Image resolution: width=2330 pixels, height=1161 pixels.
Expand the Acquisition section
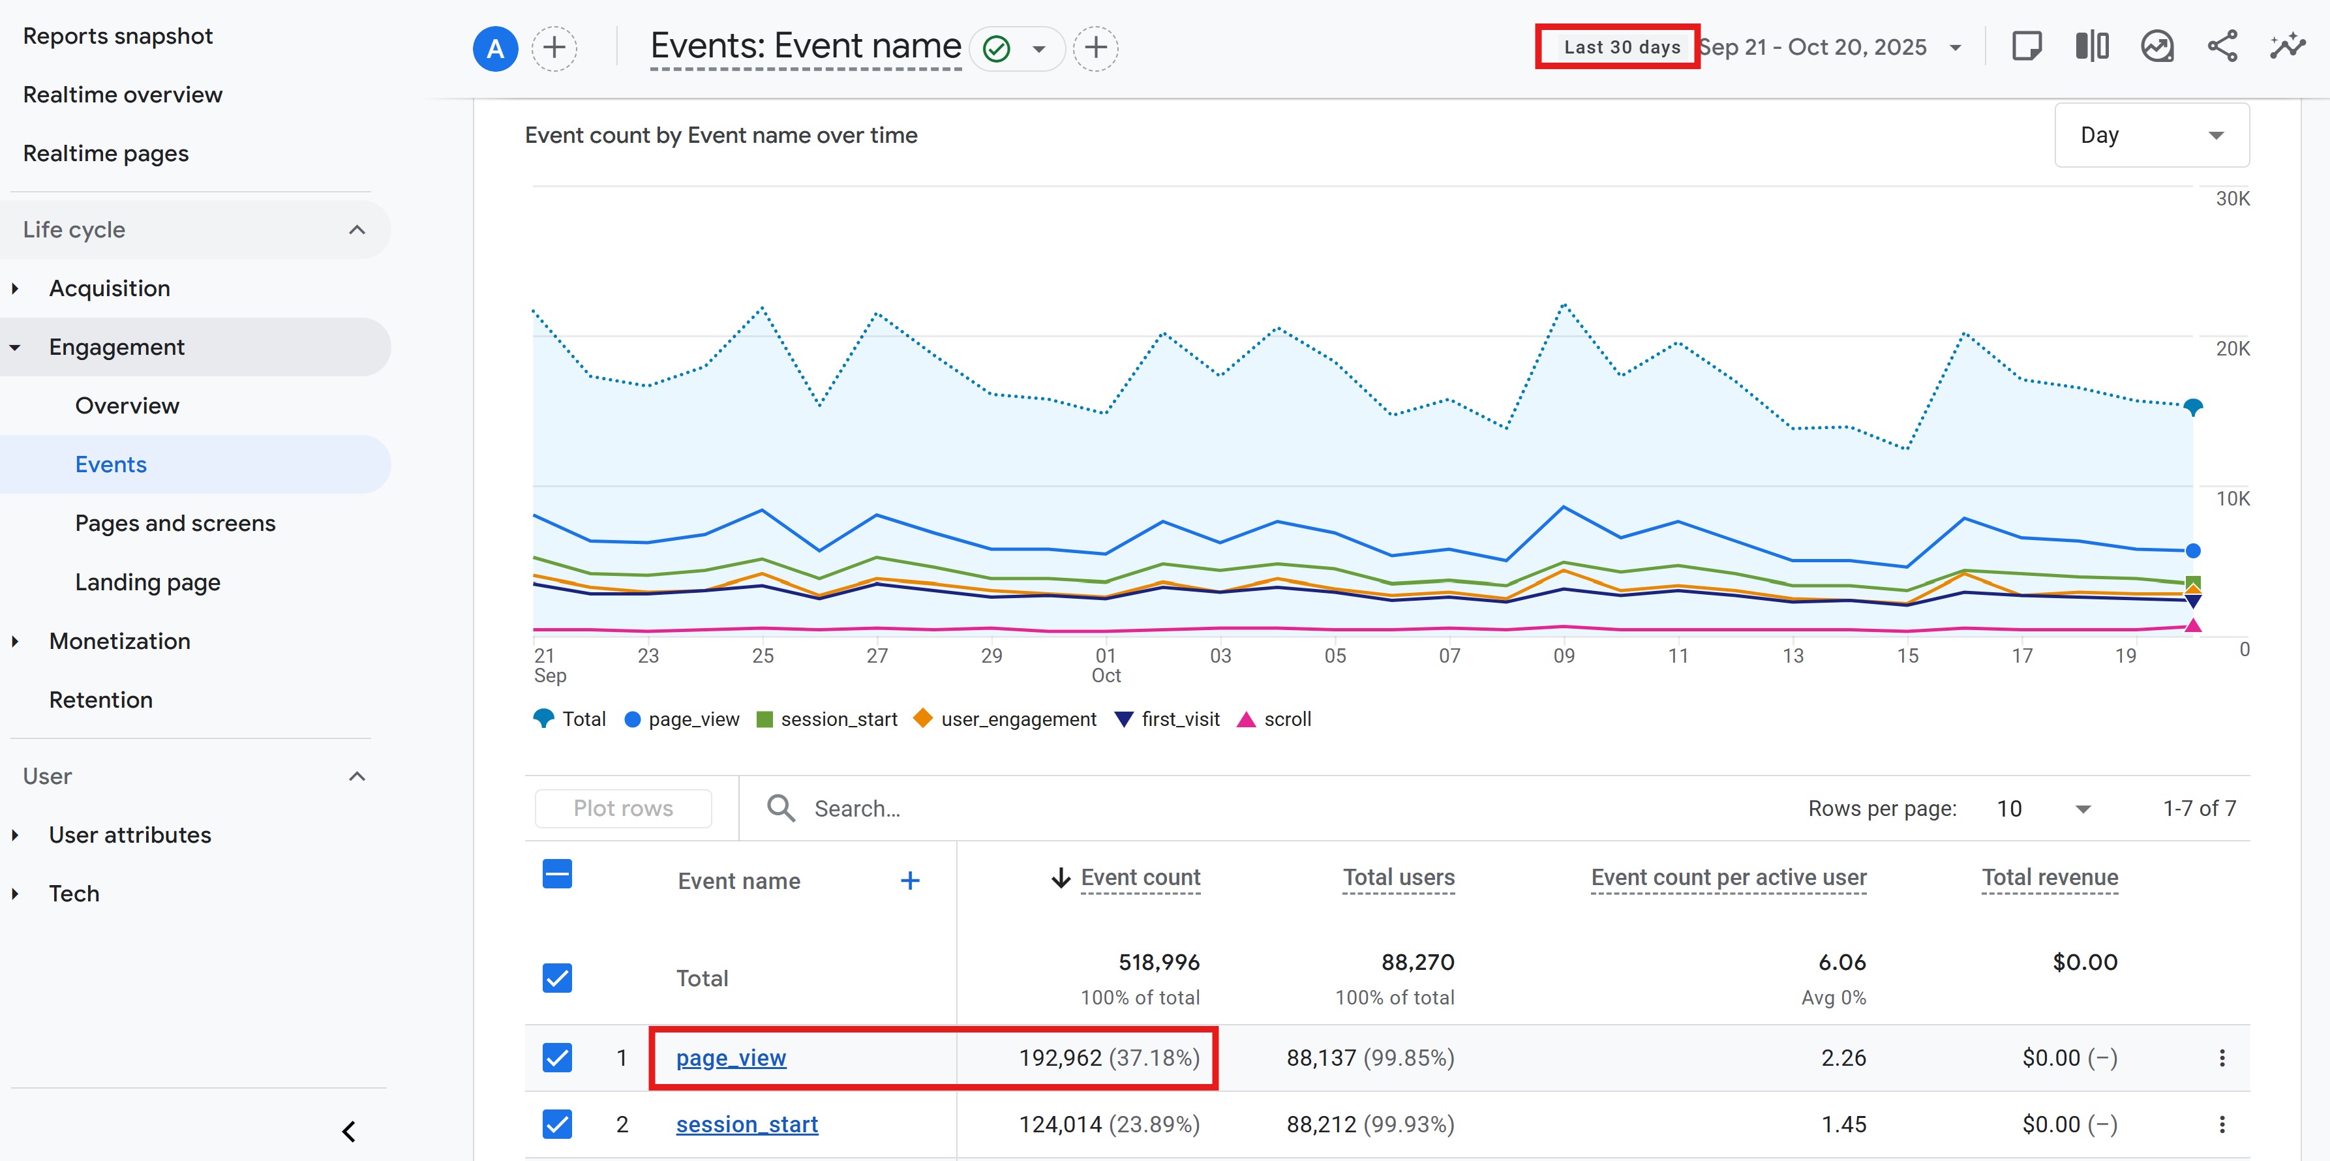point(110,288)
